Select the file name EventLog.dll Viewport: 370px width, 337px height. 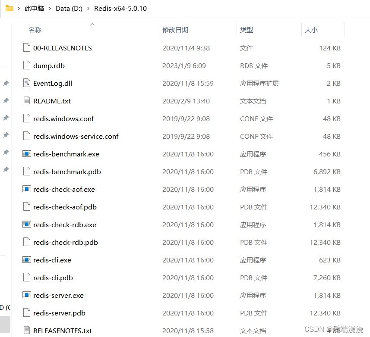pyautogui.click(x=53, y=83)
